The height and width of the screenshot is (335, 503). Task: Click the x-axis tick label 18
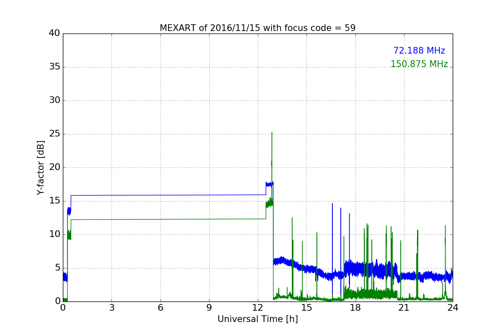click(355, 308)
